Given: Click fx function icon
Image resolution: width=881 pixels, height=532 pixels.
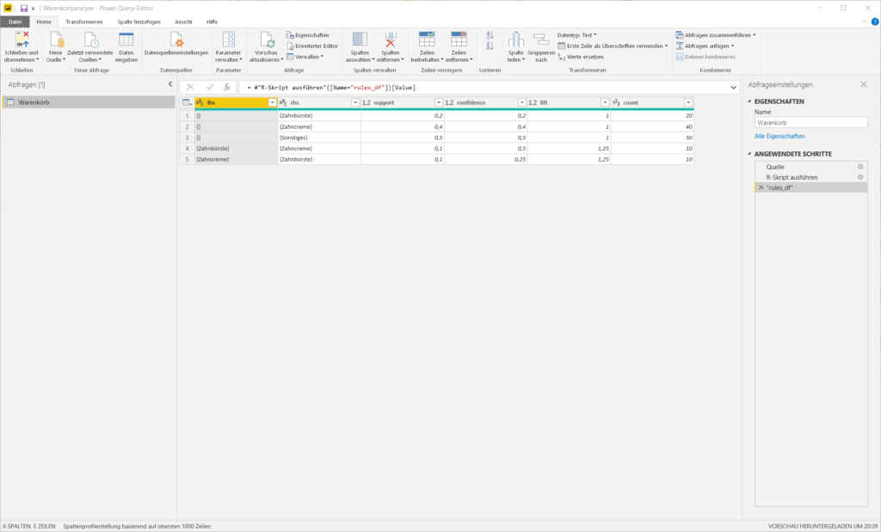Looking at the screenshot, I should click(x=226, y=87).
